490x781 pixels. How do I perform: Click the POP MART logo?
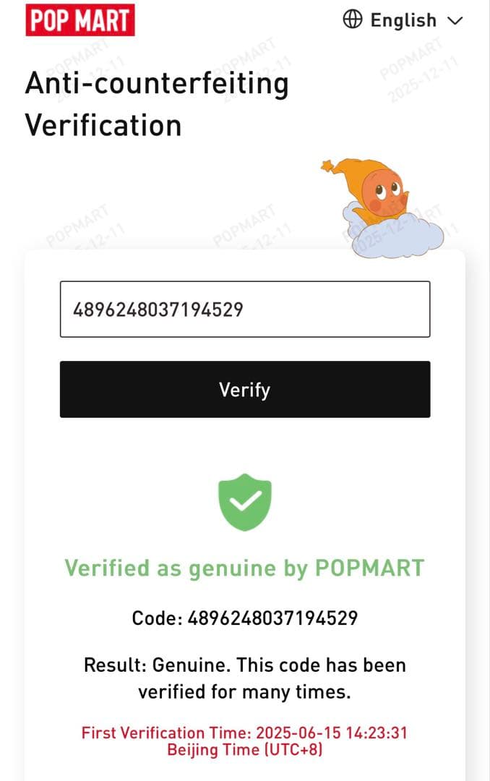[x=80, y=20]
